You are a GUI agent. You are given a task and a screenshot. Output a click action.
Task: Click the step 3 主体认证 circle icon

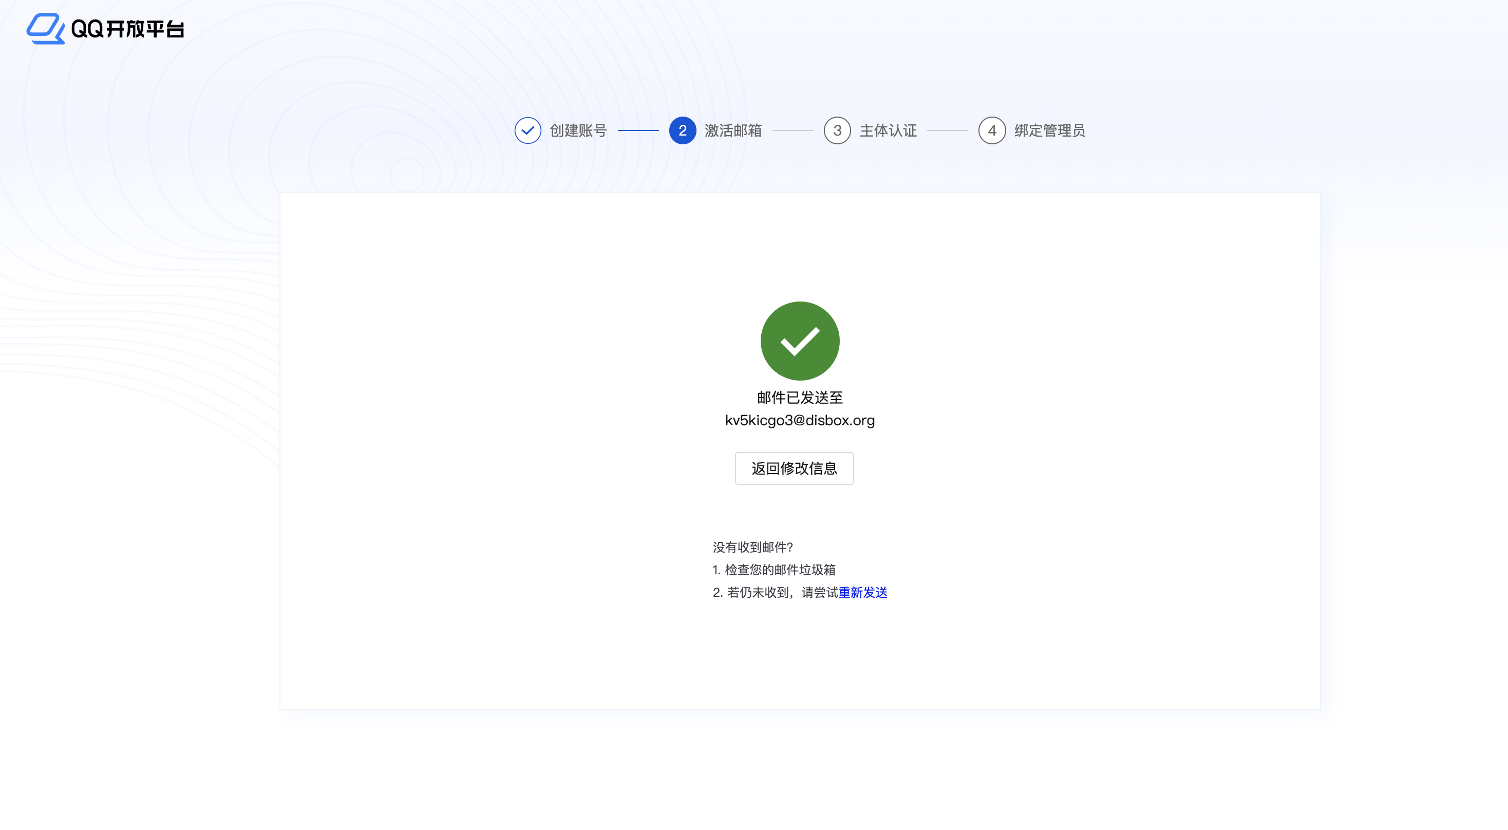coord(837,130)
